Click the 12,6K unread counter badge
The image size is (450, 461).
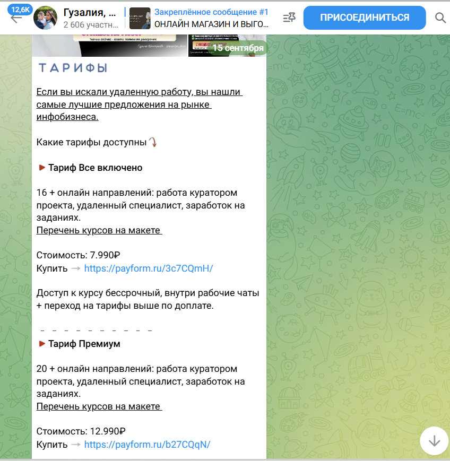pos(20,10)
